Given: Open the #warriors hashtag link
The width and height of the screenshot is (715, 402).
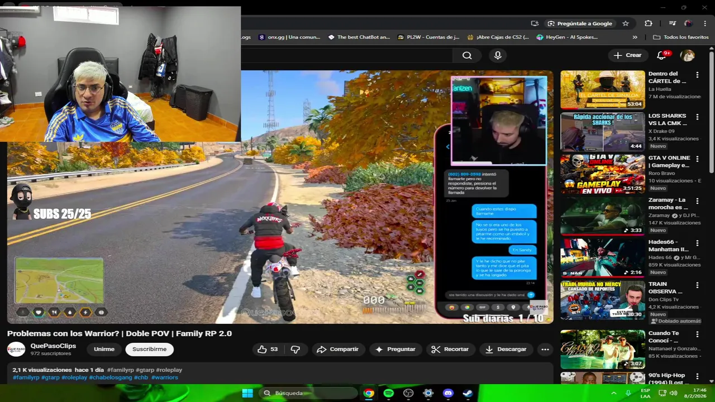Looking at the screenshot, I should 164,377.
